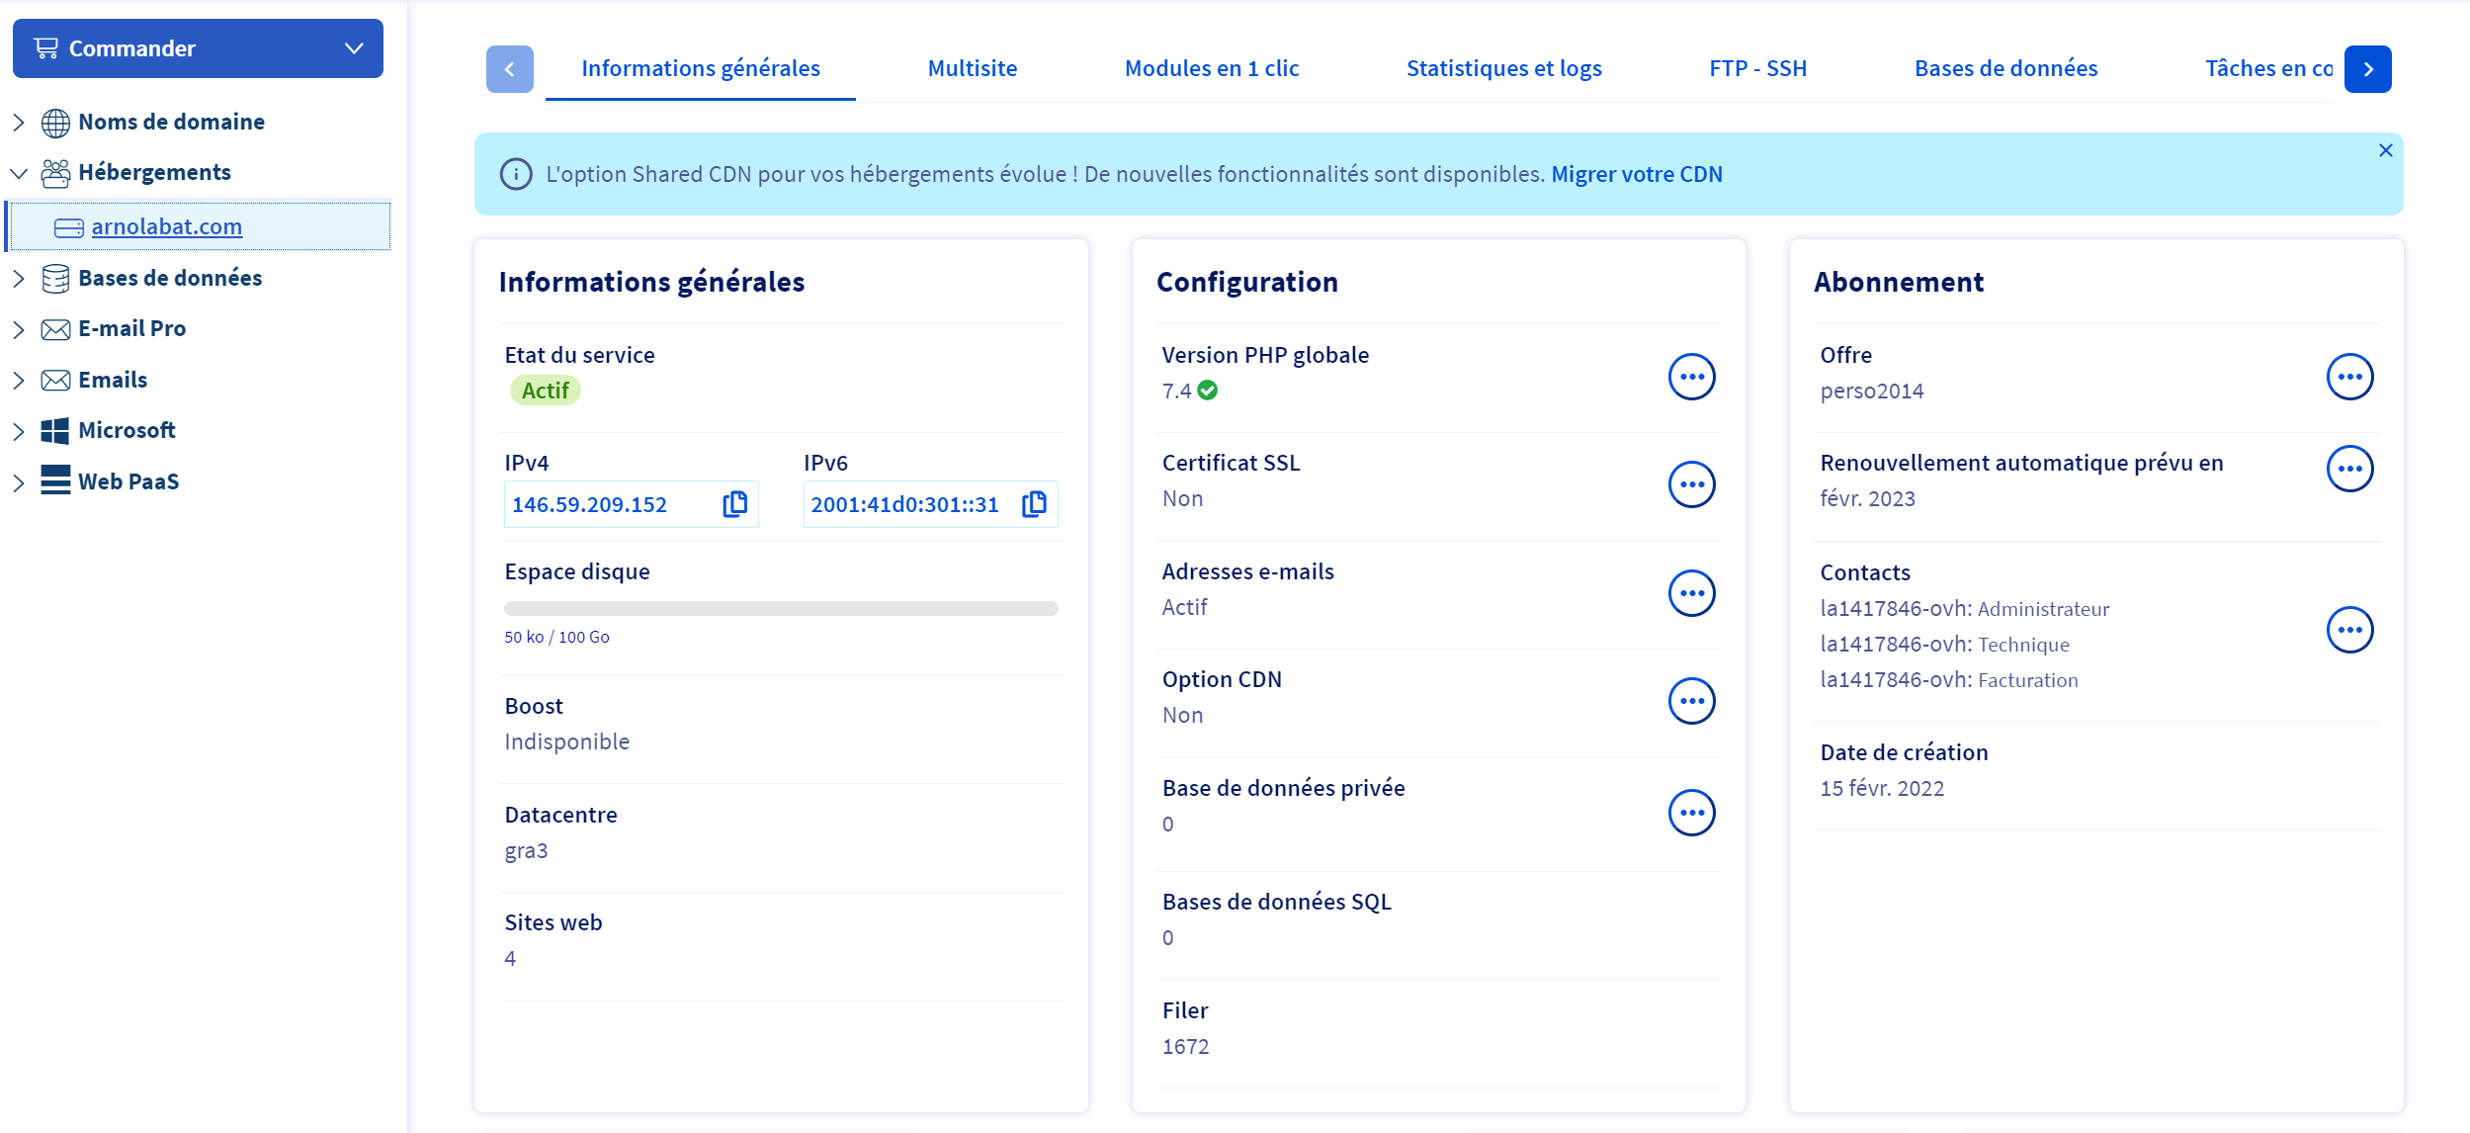Open Contacts actions menu
The height and width of the screenshot is (1133, 2470).
tap(2349, 630)
